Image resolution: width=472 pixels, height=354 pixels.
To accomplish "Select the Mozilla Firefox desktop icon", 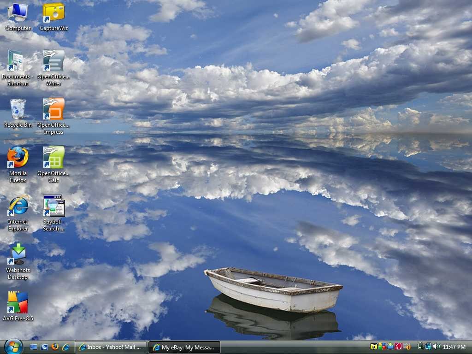I will click(18, 165).
